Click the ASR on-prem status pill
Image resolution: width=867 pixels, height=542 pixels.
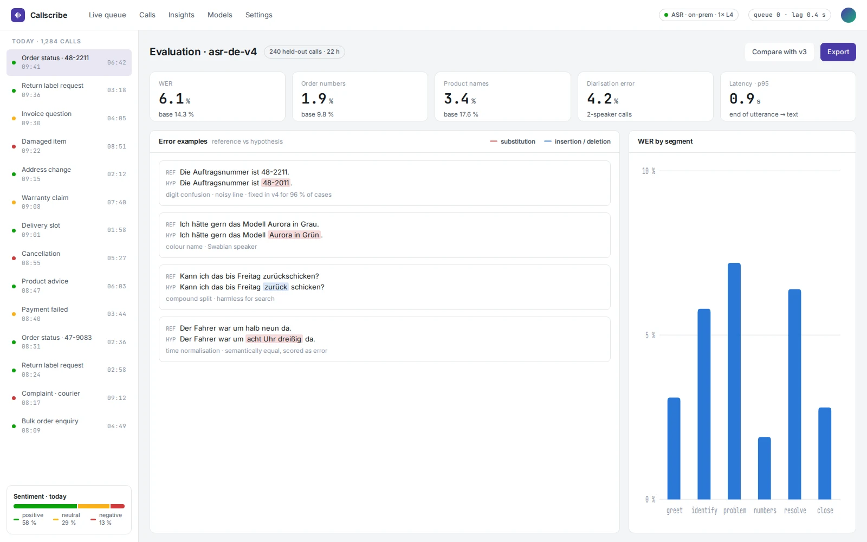[698, 15]
